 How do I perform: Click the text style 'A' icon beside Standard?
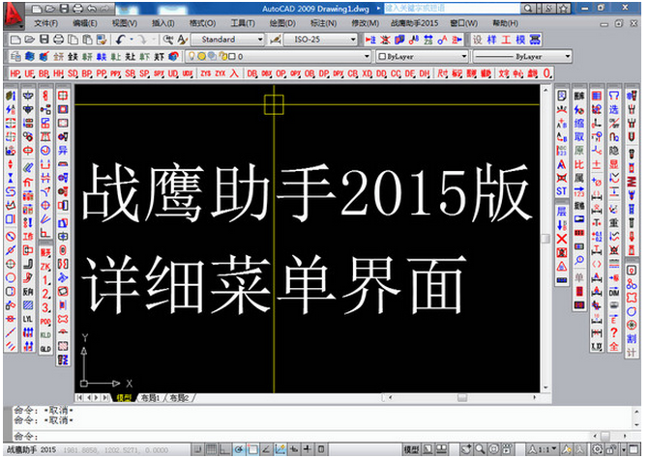pos(182,40)
